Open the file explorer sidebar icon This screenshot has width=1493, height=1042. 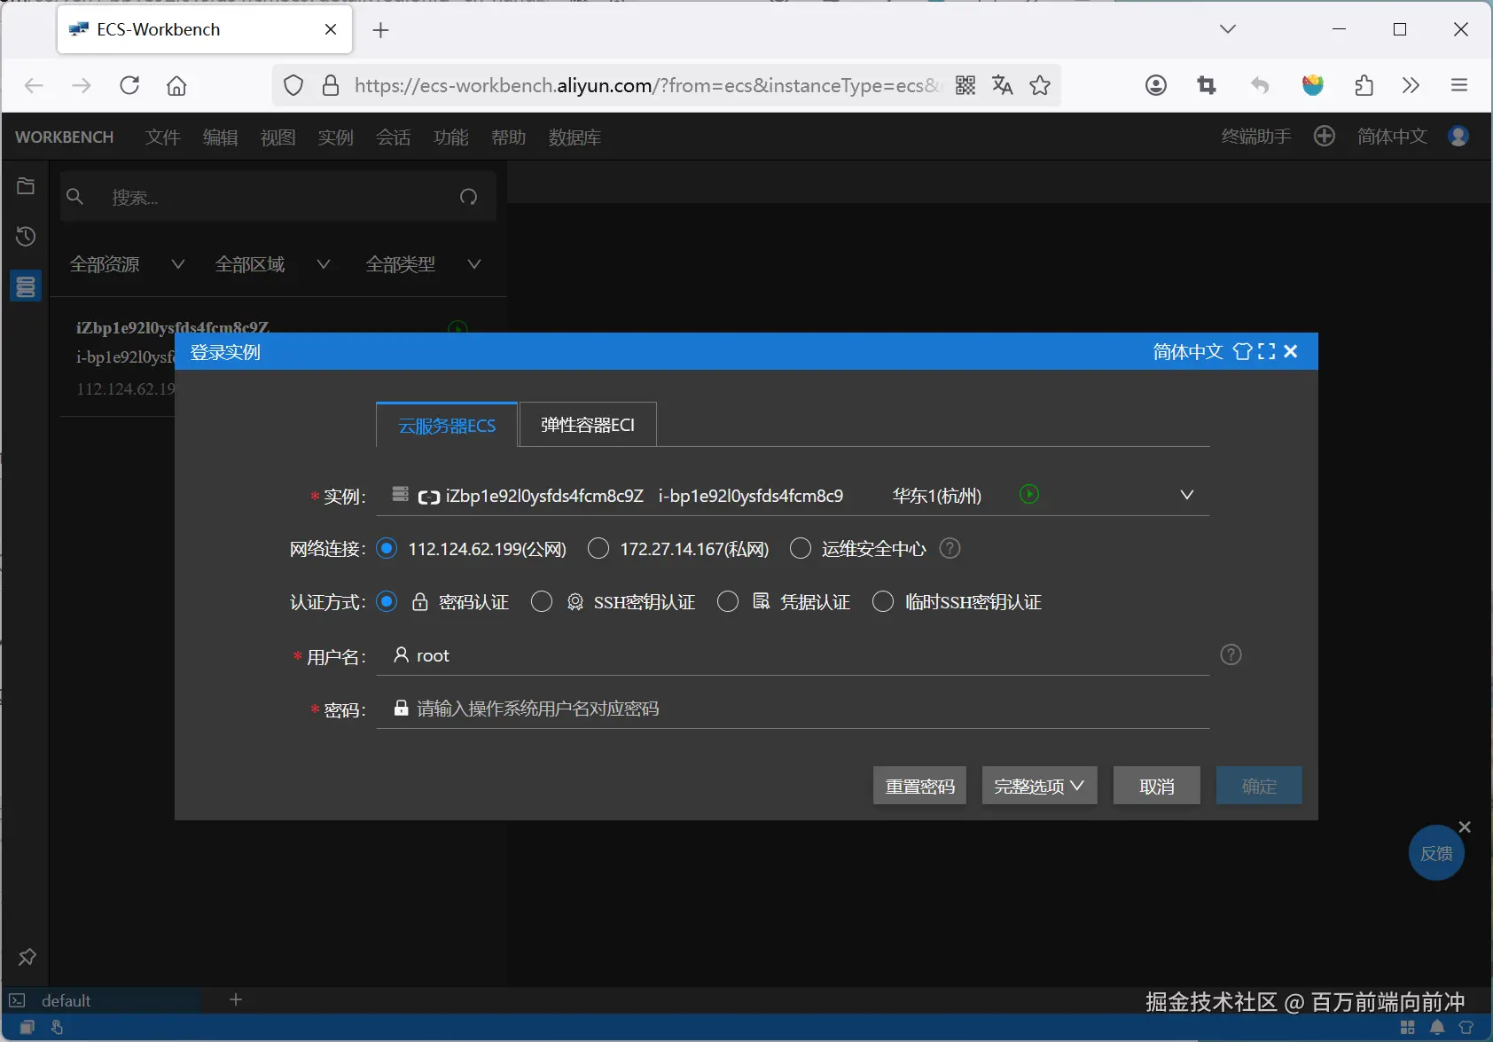coord(26,186)
